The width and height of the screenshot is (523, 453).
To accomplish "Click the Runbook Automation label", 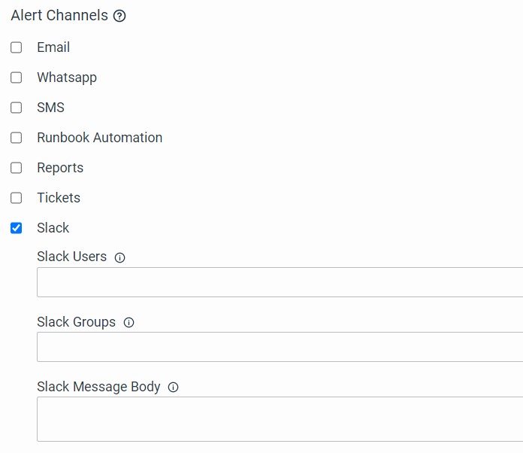I will coord(99,138).
